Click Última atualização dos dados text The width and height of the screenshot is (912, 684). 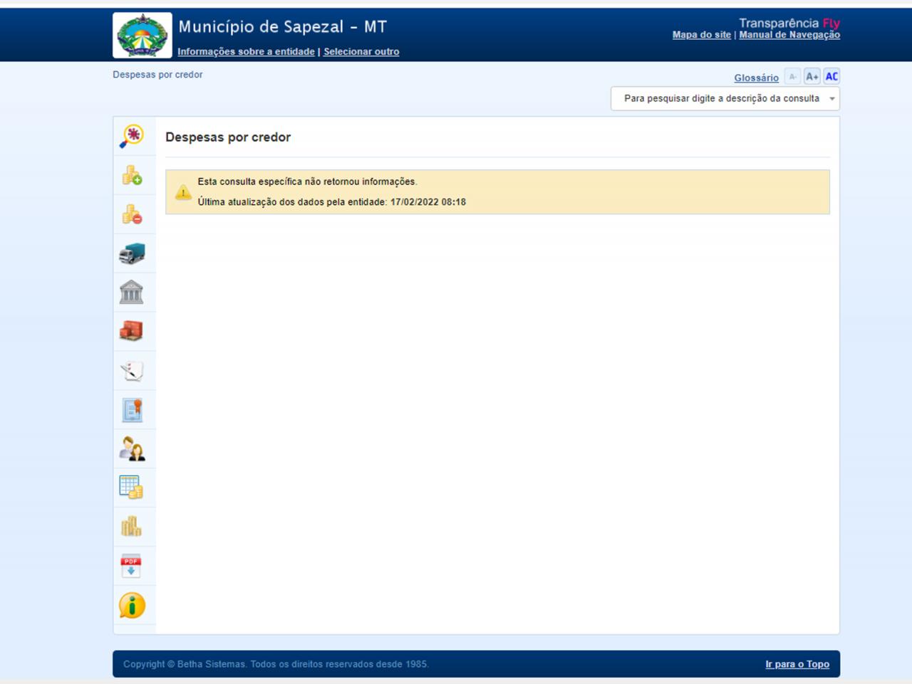click(331, 202)
